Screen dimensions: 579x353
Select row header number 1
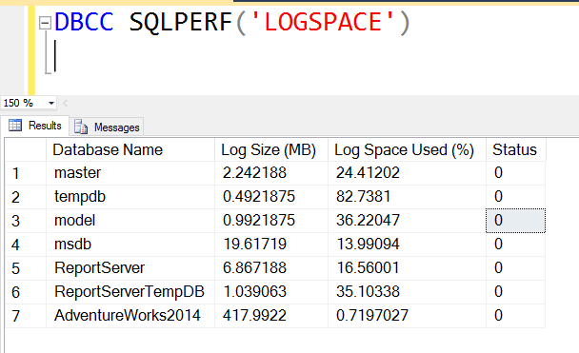(26, 173)
